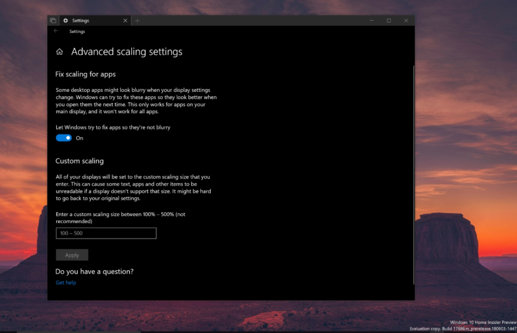Click the 'Custom scaling' heading
Screen dimensions: 517x333
[79, 161]
